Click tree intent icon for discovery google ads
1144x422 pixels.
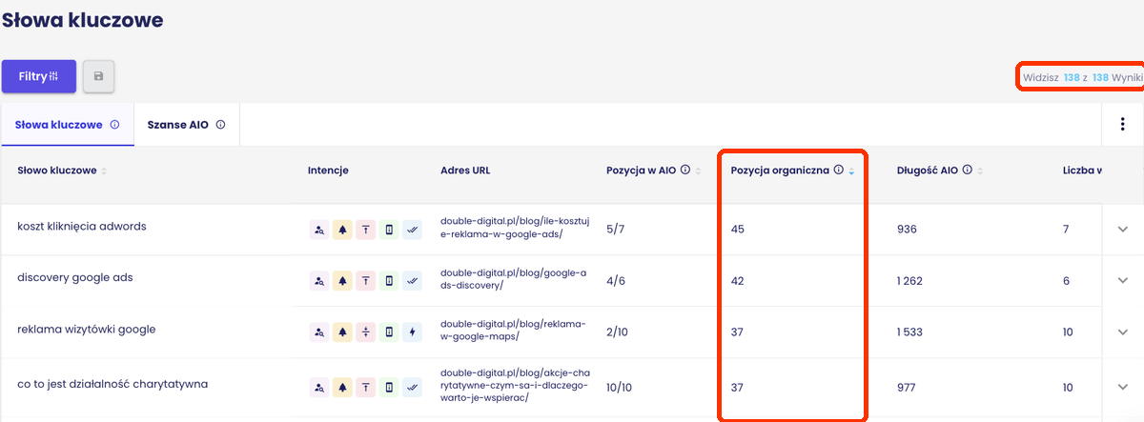click(x=342, y=281)
